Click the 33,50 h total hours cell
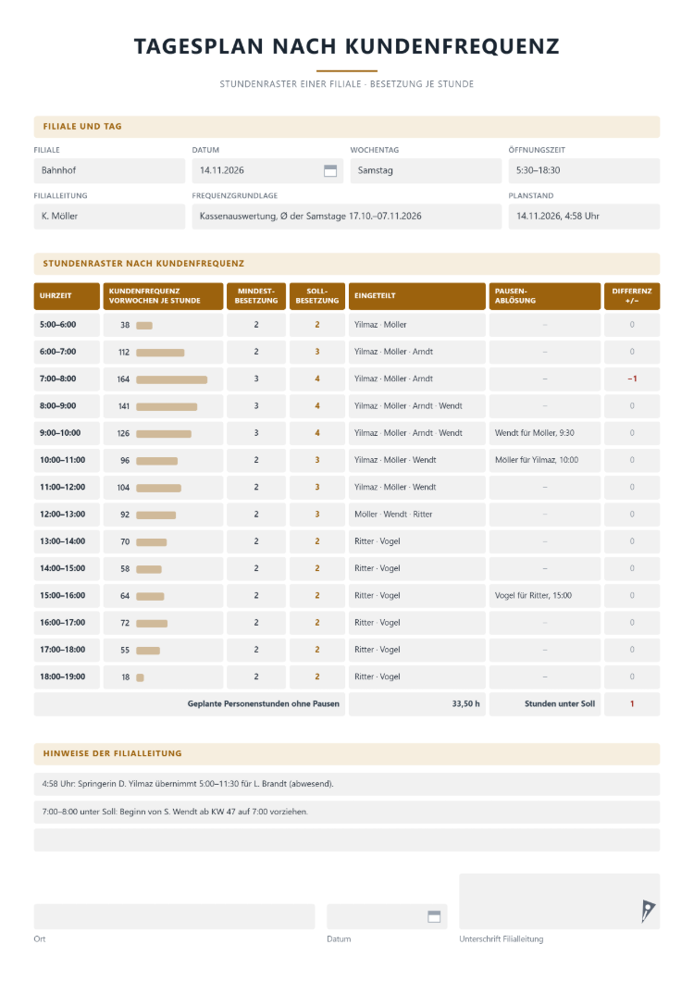Image resolution: width=694 pixels, height=981 pixels. click(416, 704)
